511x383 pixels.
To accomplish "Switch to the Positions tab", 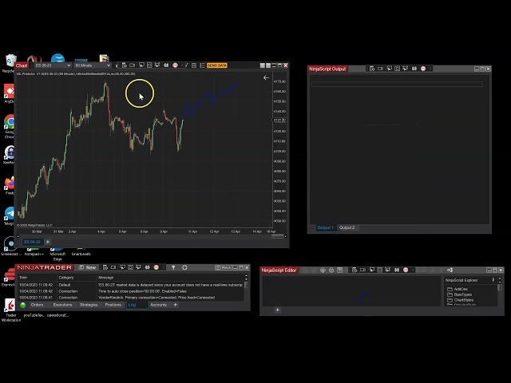I will (x=113, y=305).
